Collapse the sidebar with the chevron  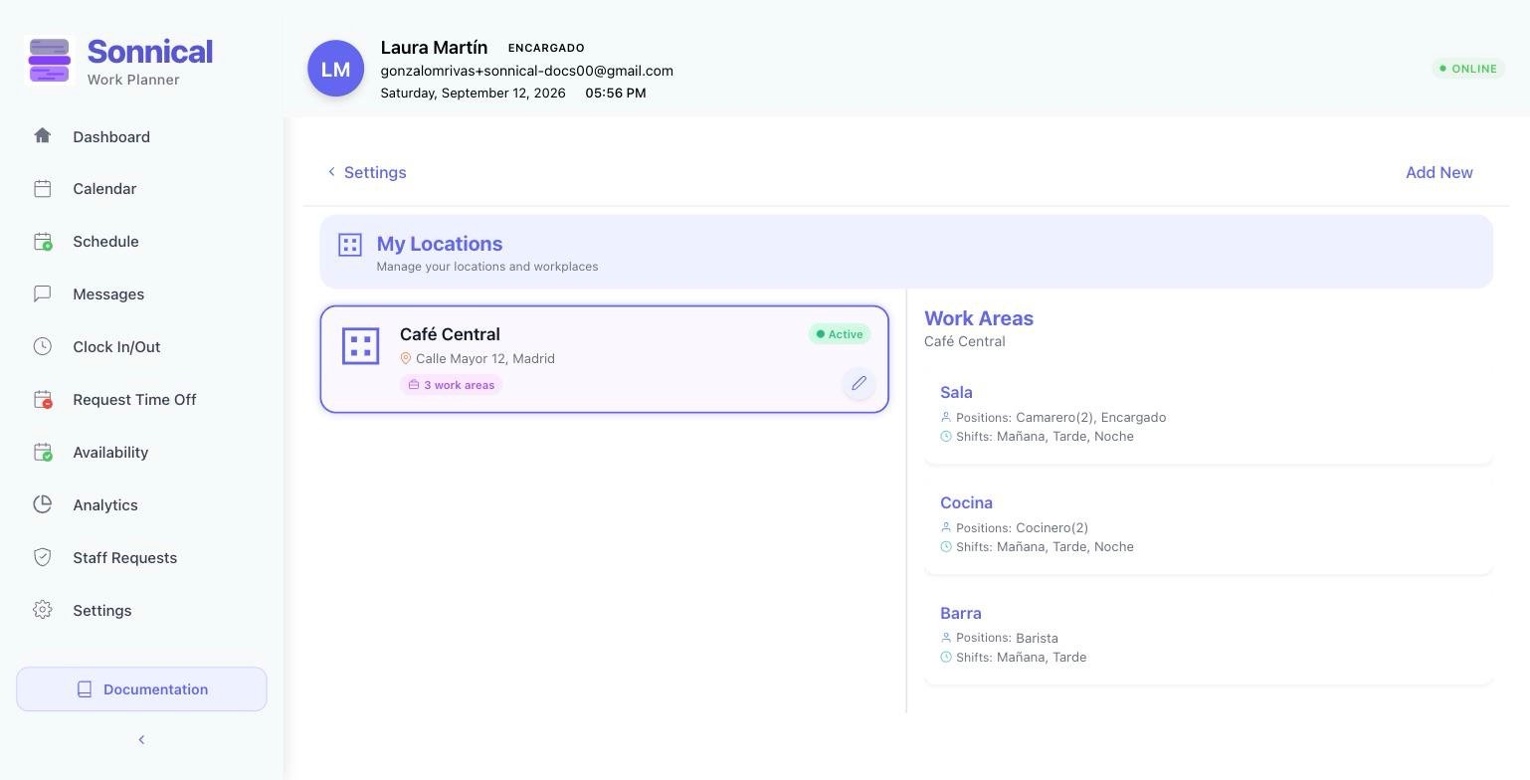pos(141,739)
